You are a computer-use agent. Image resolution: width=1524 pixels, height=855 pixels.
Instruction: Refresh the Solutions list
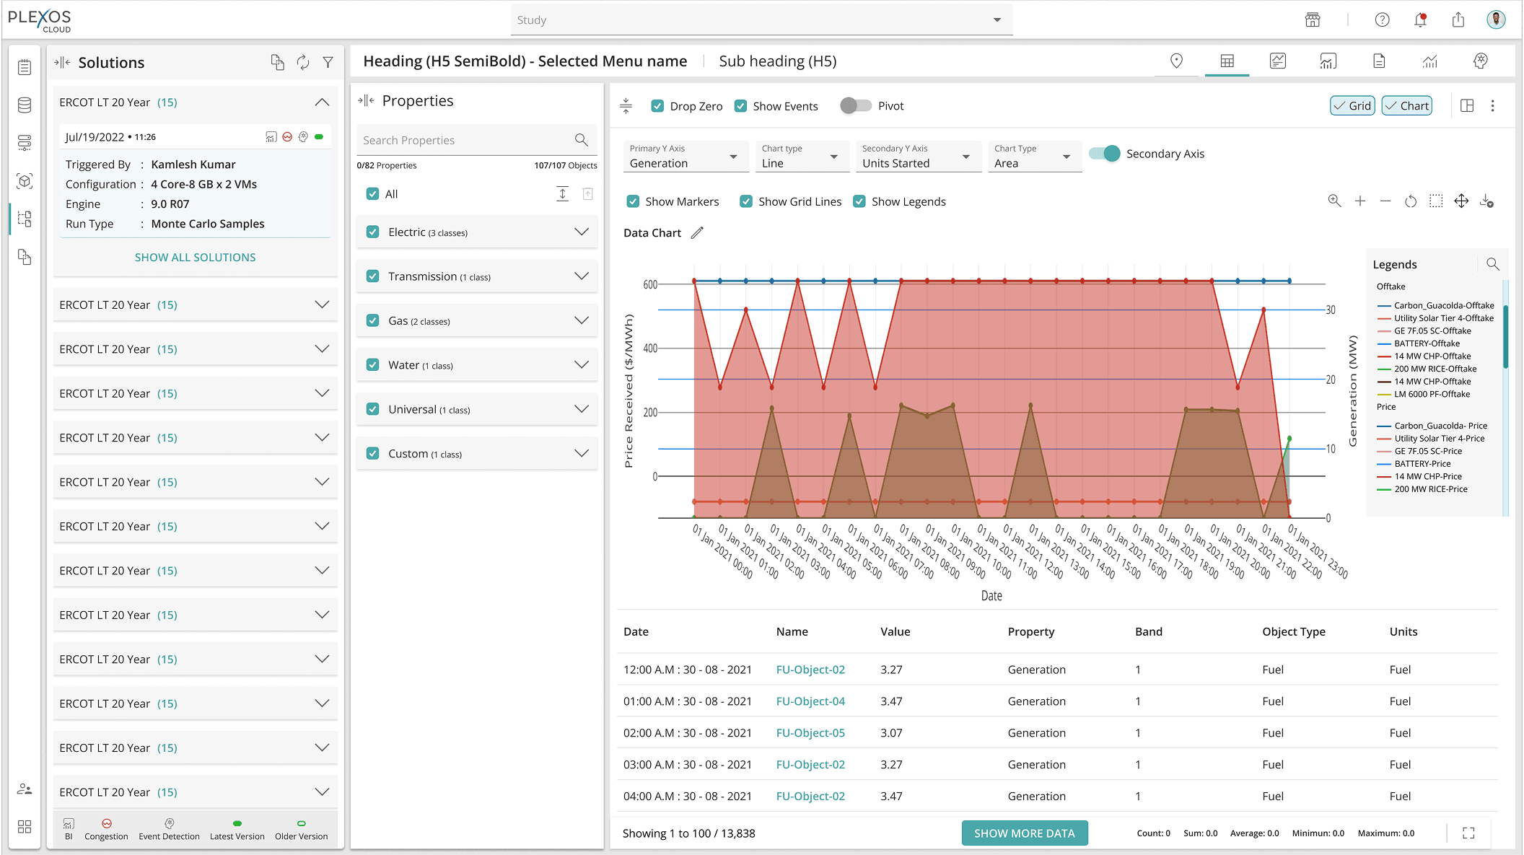(303, 63)
